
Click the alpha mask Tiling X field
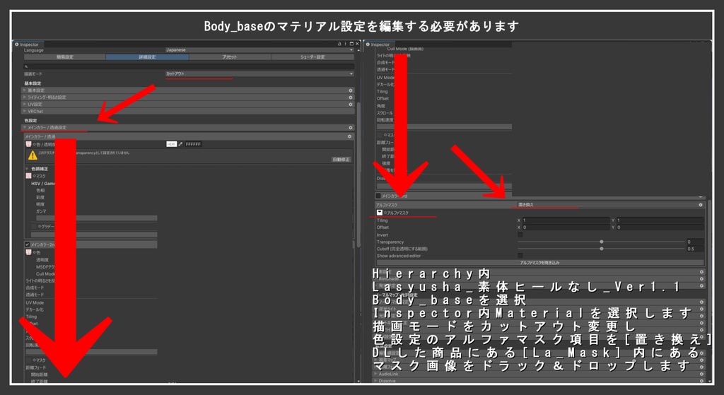566,220
